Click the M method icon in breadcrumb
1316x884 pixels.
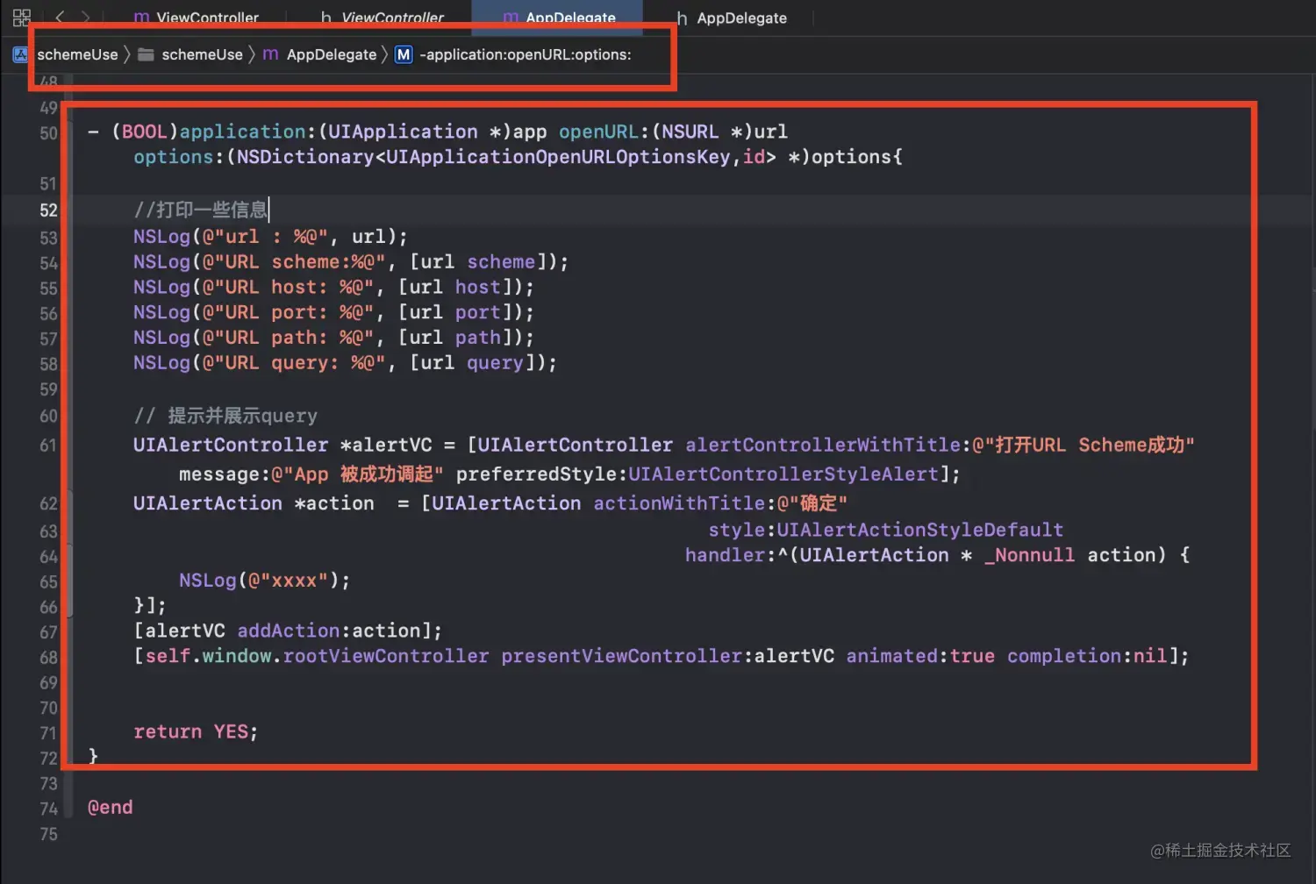tap(404, 54)
